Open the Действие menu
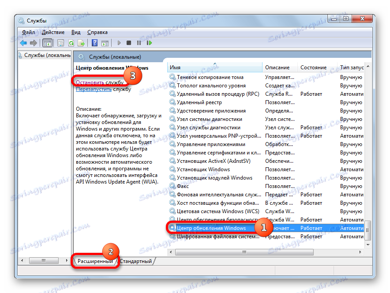 (53, 32)
